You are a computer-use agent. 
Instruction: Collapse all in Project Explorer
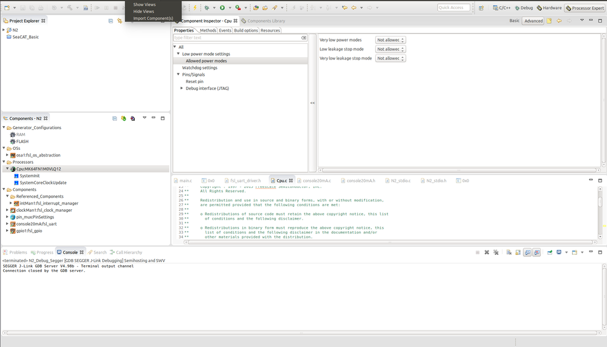click(x=111, y=21)
